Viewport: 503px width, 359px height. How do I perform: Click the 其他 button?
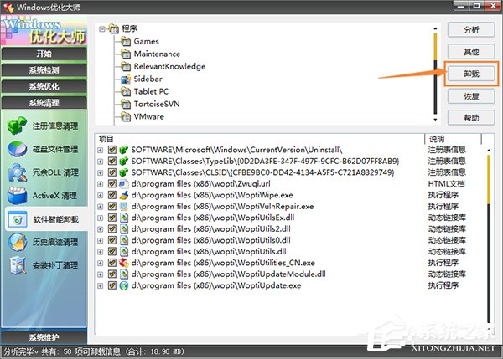coord(471,52)
